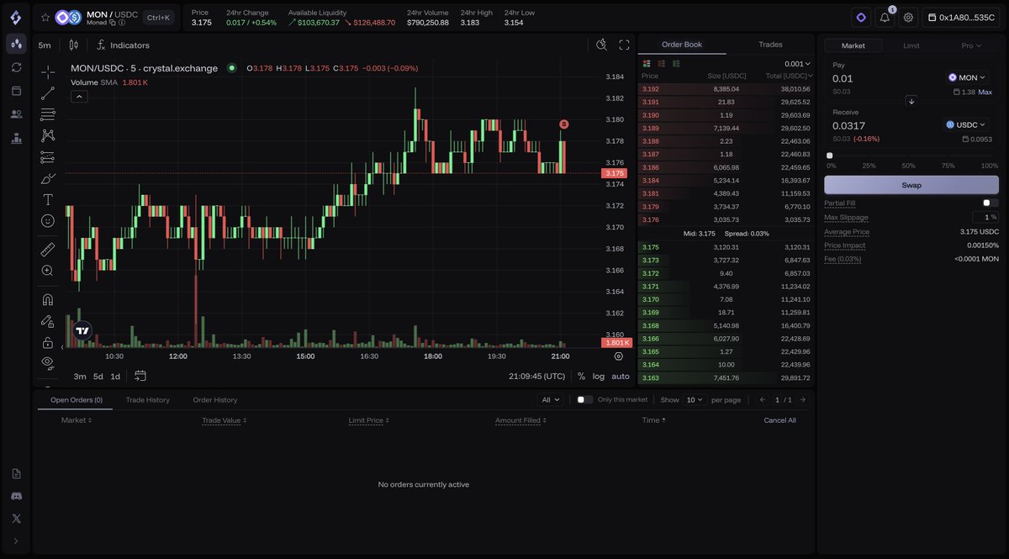Open the MON pay token selector
The height and width of the screenshot is (559, 1009).
[967, 77]
